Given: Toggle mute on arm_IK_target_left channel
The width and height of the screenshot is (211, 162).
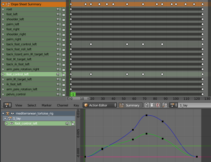Looking at the screenshot, I should pos(58,79).
